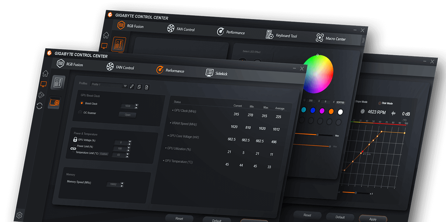Click the Keyboard Tool icon in the rear window
This screenshot has height=222, width=446.
click(x=269, y=35)
